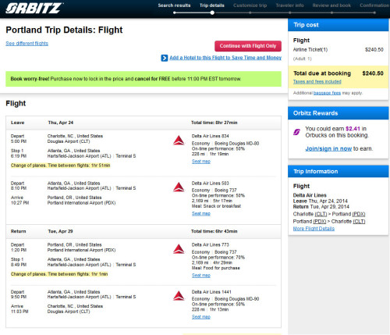Click the Trip details progress marker dot
The height and width of the screenshot is (335, 390).
(212, 12)
